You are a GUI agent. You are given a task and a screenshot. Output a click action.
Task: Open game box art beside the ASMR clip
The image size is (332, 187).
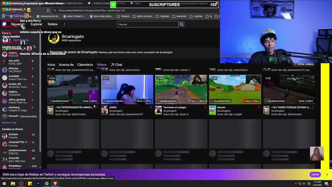104,110
